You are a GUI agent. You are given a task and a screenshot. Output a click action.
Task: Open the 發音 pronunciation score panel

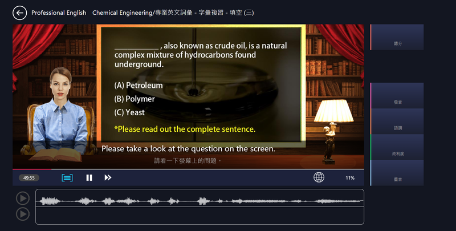click(397, 95)
